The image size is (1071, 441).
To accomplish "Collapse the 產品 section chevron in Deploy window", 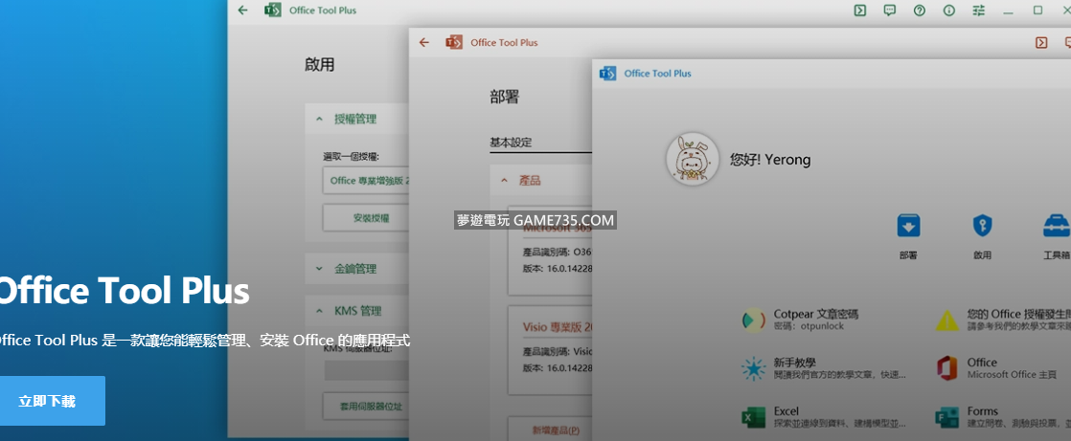I will tap(504, 181).
